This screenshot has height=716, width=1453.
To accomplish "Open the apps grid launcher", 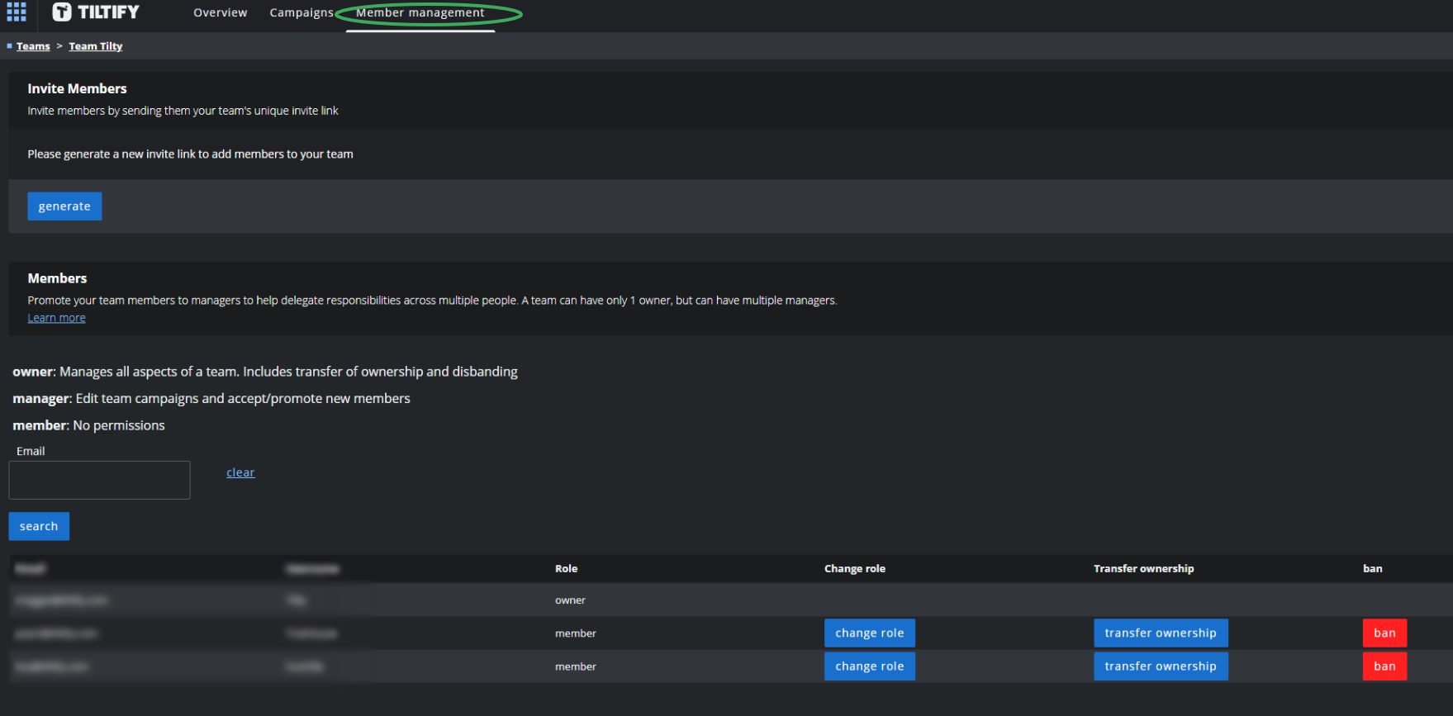I will [16, 12].
